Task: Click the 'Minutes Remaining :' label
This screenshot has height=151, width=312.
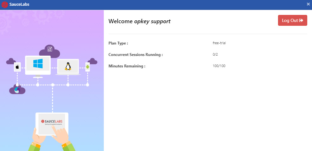Action: 127,66
